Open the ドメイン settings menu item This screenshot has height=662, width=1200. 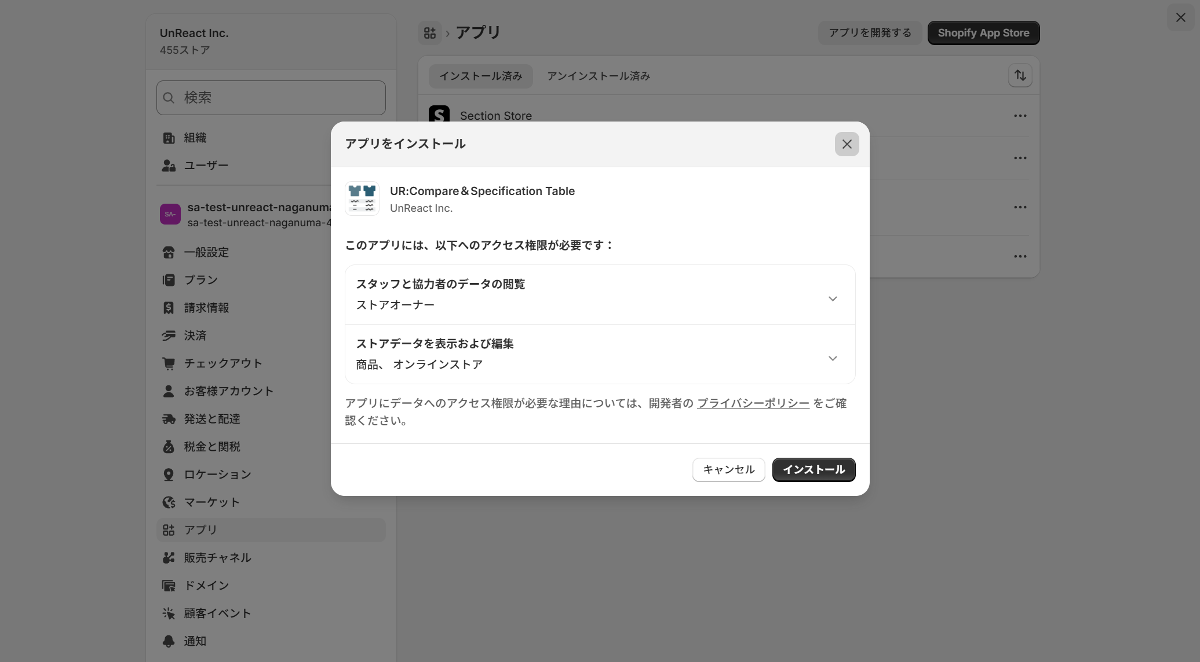click(x=271, y=586)
